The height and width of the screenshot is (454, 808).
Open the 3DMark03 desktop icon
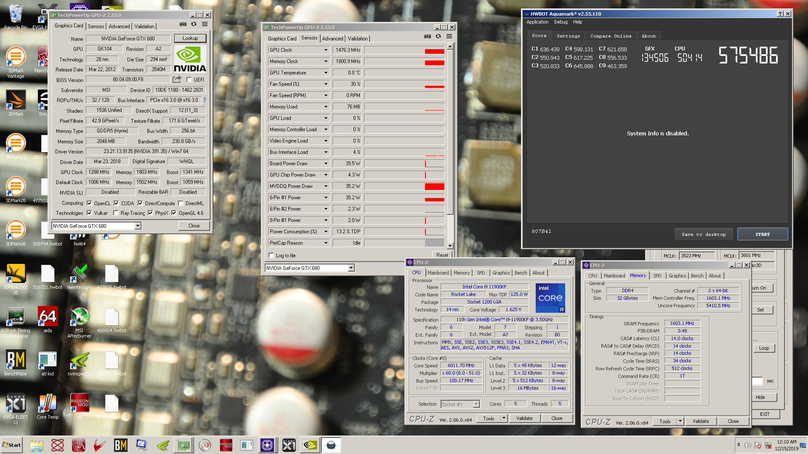coord(16,146)
